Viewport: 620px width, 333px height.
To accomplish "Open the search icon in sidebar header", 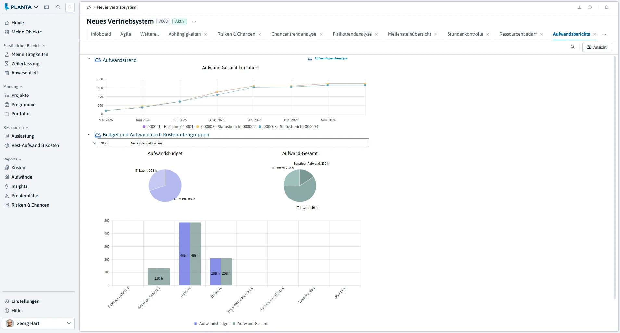I will click(58, 7).
